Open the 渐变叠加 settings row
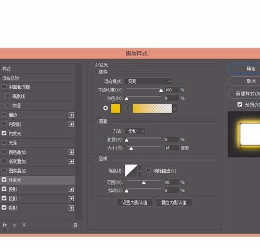The image size is (260, 249). 37,161
